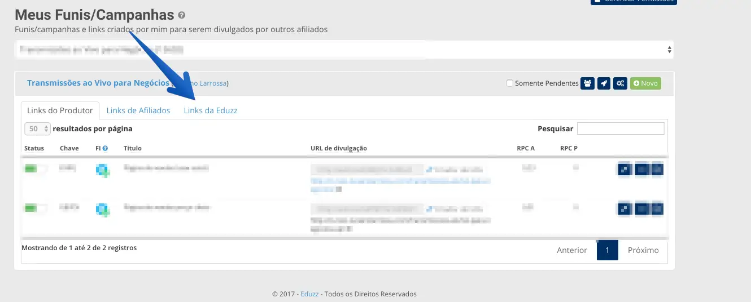Open the gears settings icon button

click(x=621, y=83)
